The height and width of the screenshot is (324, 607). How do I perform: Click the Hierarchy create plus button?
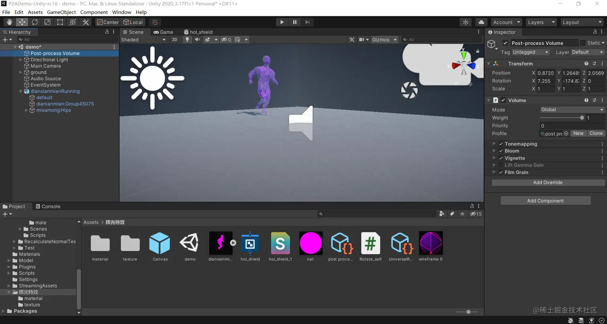(5, 40)
